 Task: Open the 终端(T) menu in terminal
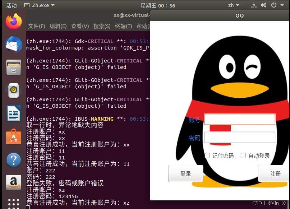click(124, 26)
